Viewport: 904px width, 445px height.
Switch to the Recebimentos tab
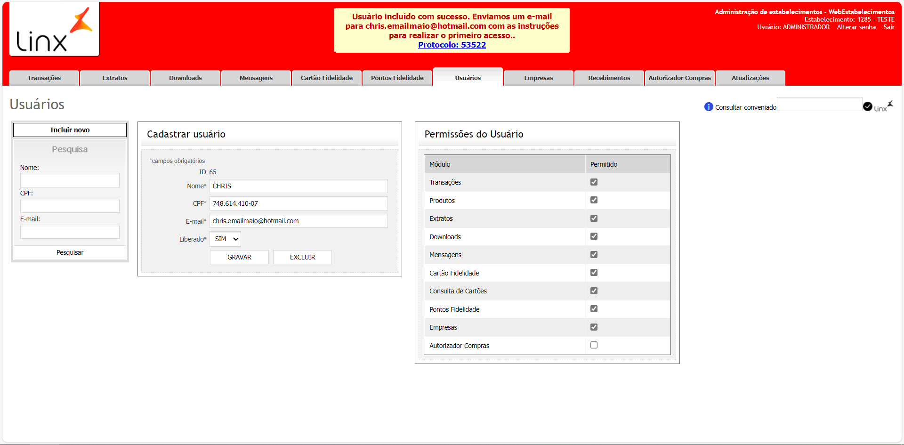coord(609,78)
